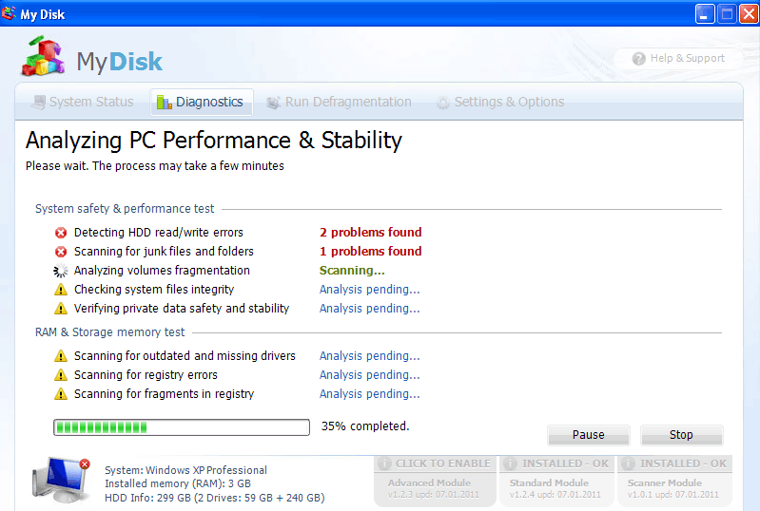Click the computer monitor icon near system info

[x=60, y=479]
